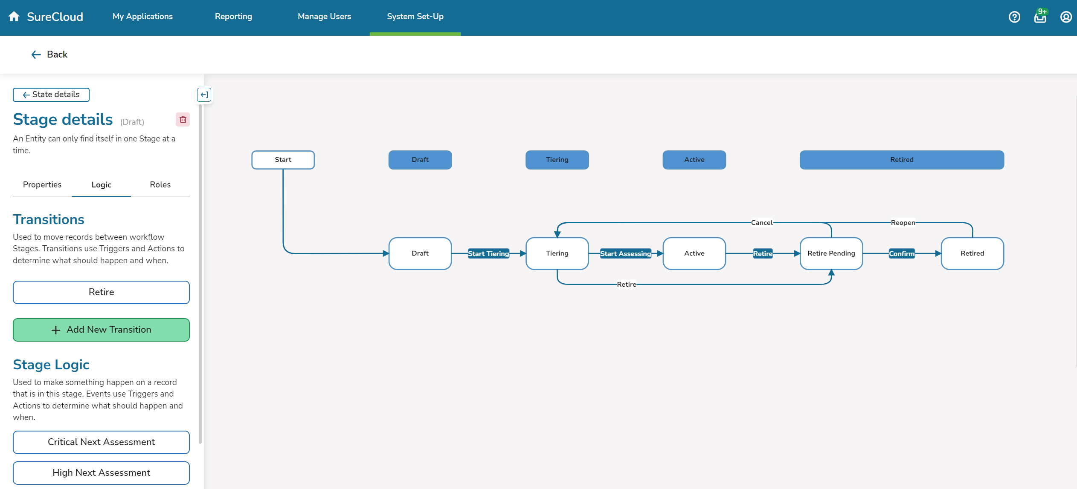Click the Back arrow at the top left
This screenshot has width=1077, height=489.
coord(36,55)
